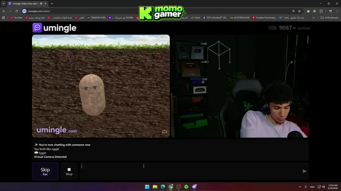Screen dimensions: 341x191
Task: Open the zoom magnifier in address bar
Action: (294, 11)
